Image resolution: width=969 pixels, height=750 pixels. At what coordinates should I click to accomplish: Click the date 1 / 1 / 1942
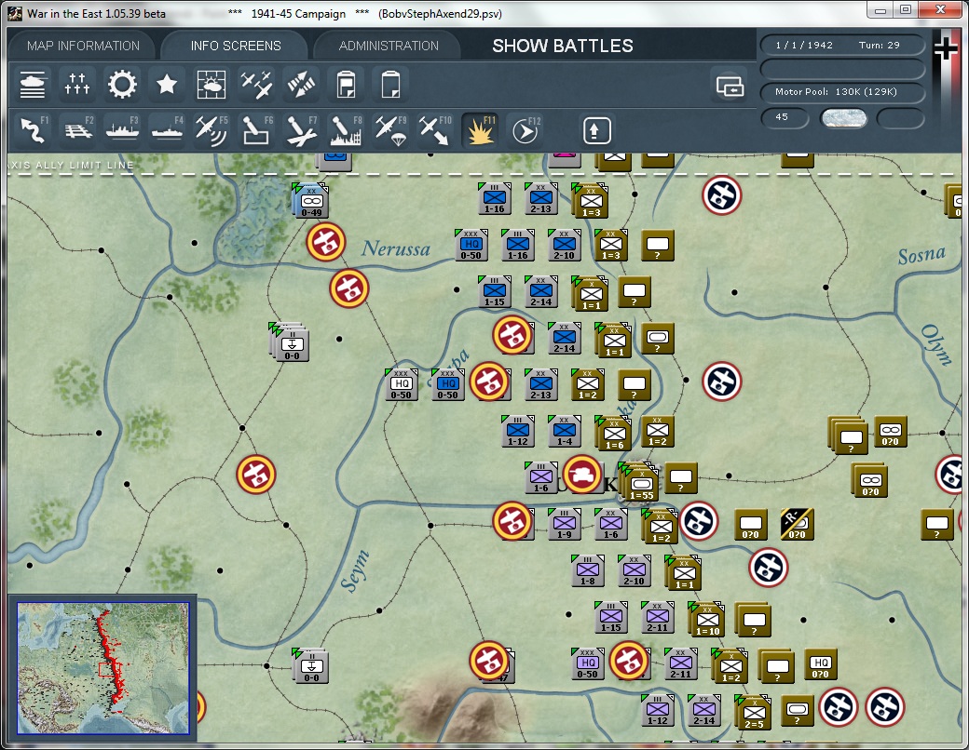[x=804, y=45]
